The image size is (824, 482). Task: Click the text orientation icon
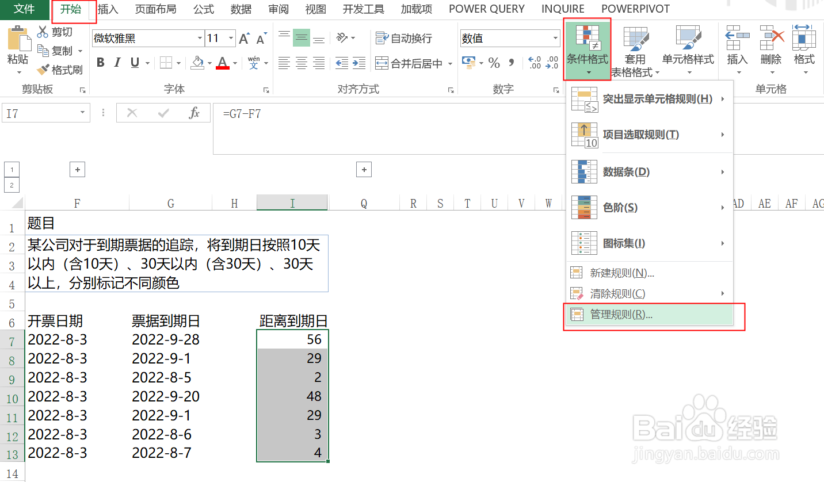pyautogui.click(x=343, y=38)
